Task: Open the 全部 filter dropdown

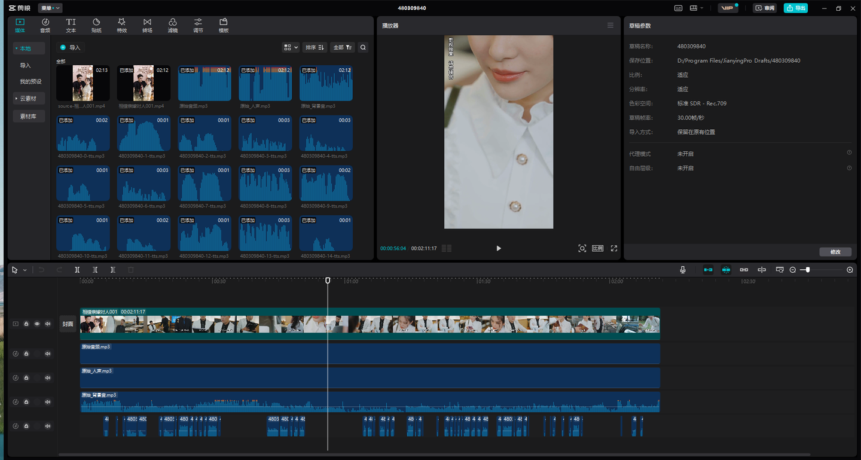Action: 343,47
